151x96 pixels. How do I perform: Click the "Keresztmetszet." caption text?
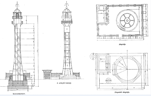[x=19, y=94]
